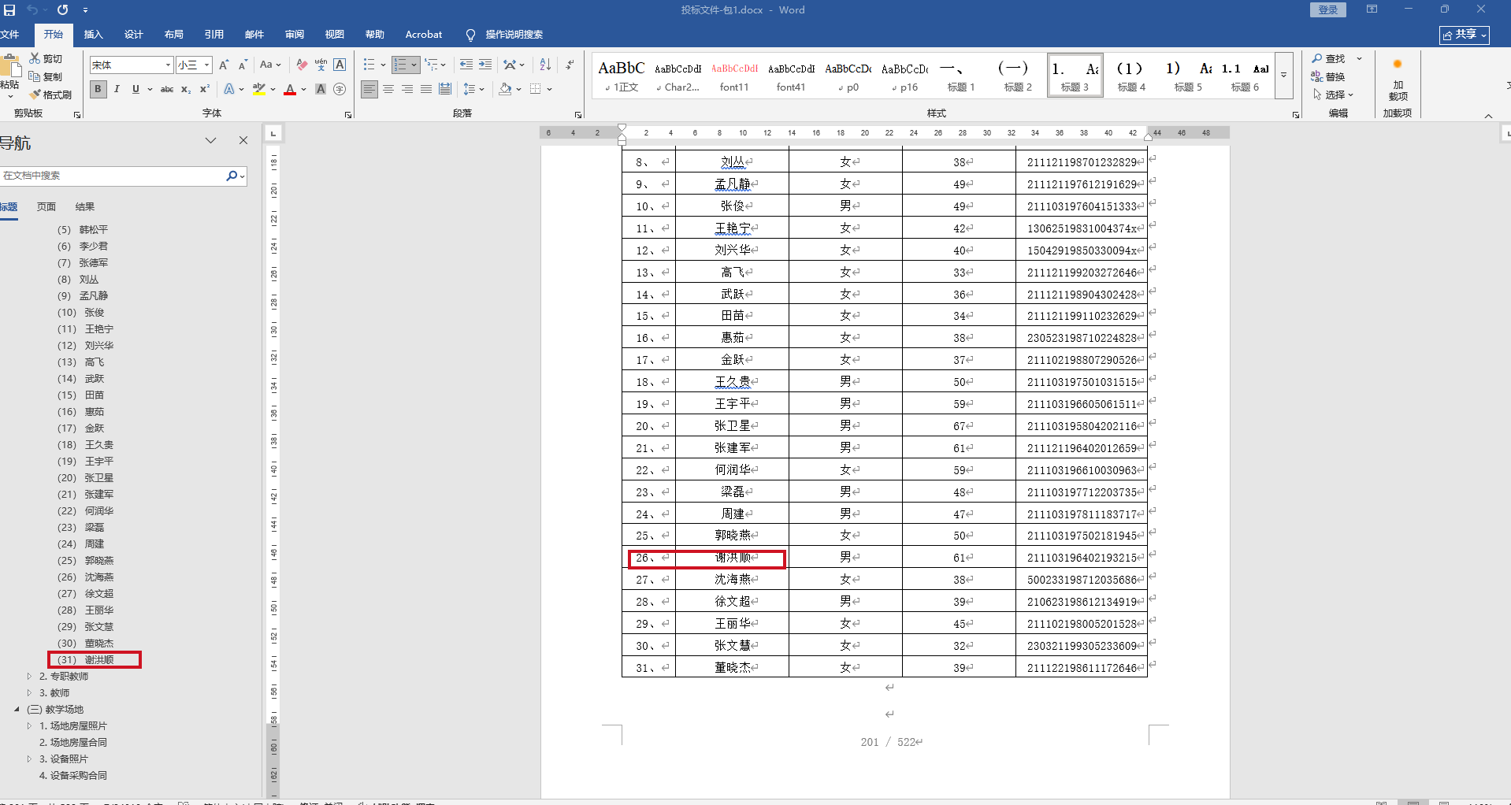Screen dimensions: 1511x805
Task: Open the phonetic guide (wén) tool
Action: 321,65
